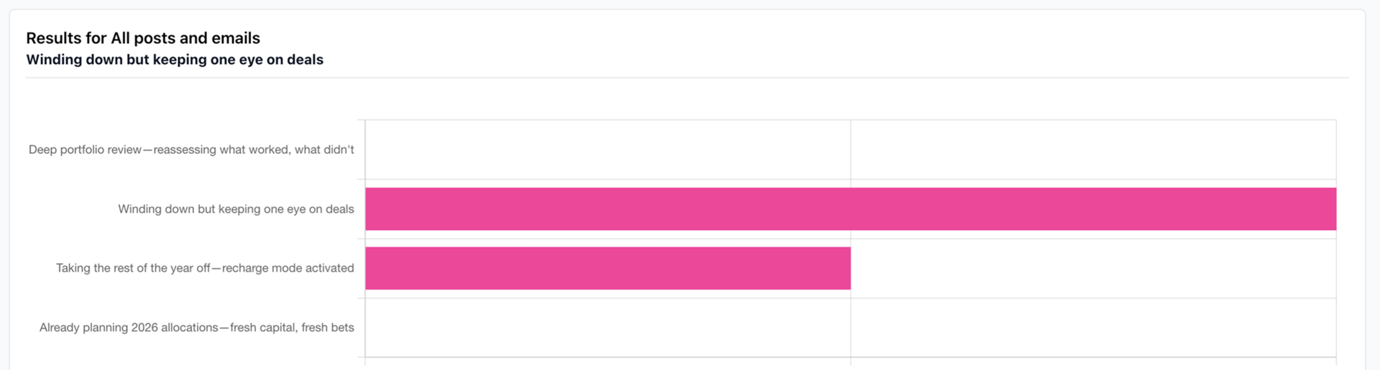Select the "Winding down" axis label beside the chart
Image resolution: width=1380 pixels, height=370 pixels.
236,209
